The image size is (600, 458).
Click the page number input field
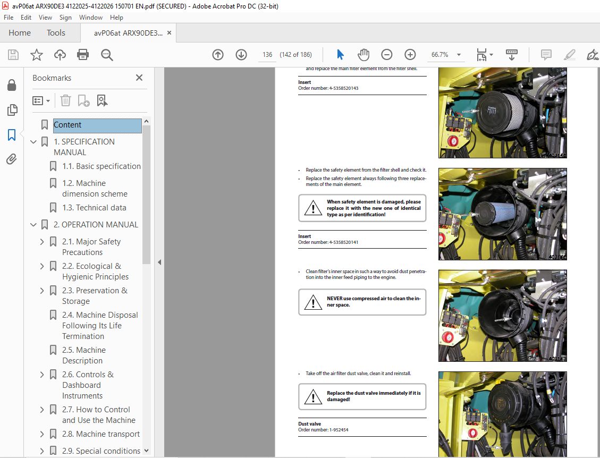[267, 55]
